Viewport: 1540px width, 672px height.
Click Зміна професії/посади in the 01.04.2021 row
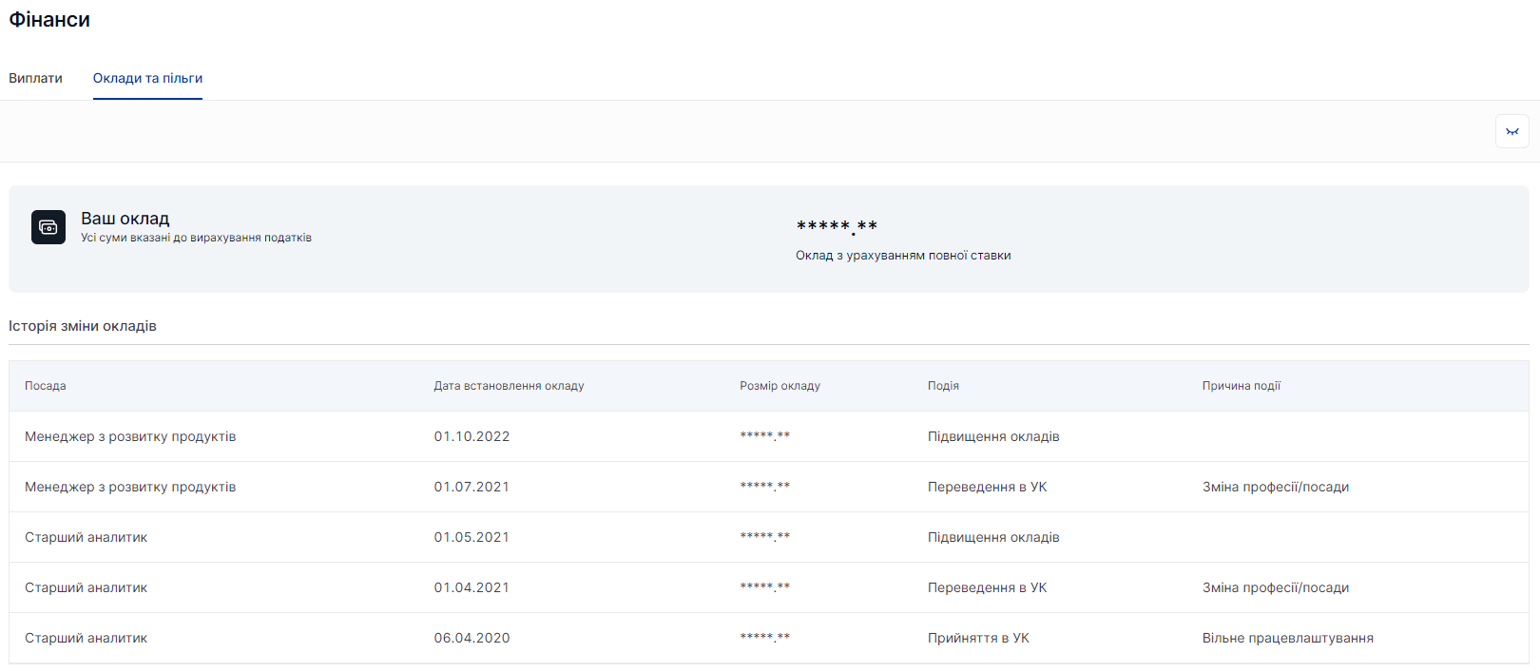pyautogui.click(x=1276, y=587)
